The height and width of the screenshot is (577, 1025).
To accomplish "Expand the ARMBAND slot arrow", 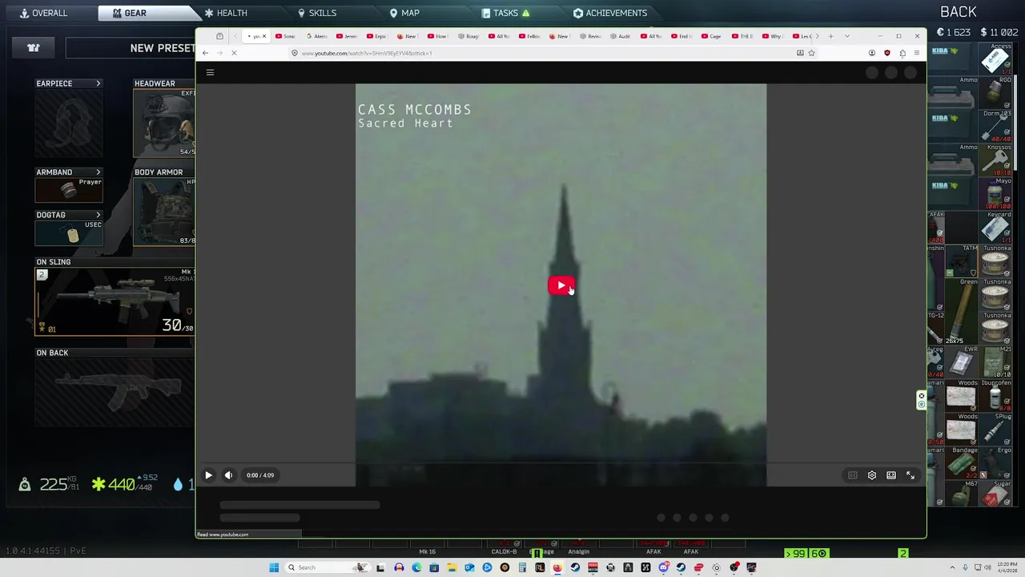I will 98,172.
